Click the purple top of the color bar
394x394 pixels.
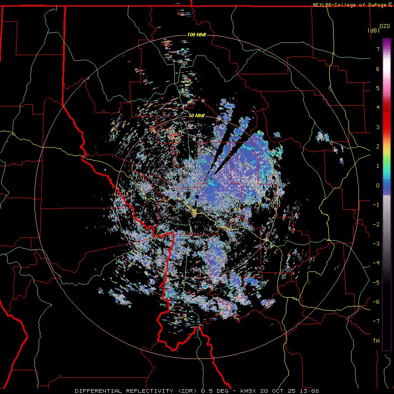[387, 43]
